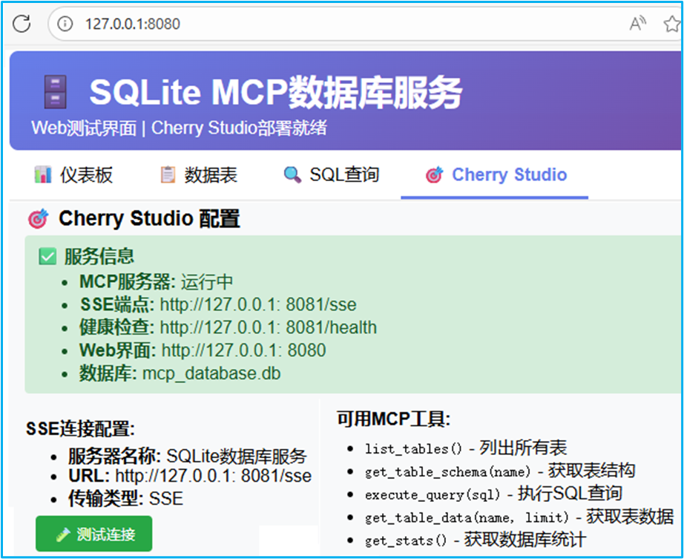Screen dimensions: 684x559
Task: Open the site information icon in the address bar
Action: click(x=65, y=24)
